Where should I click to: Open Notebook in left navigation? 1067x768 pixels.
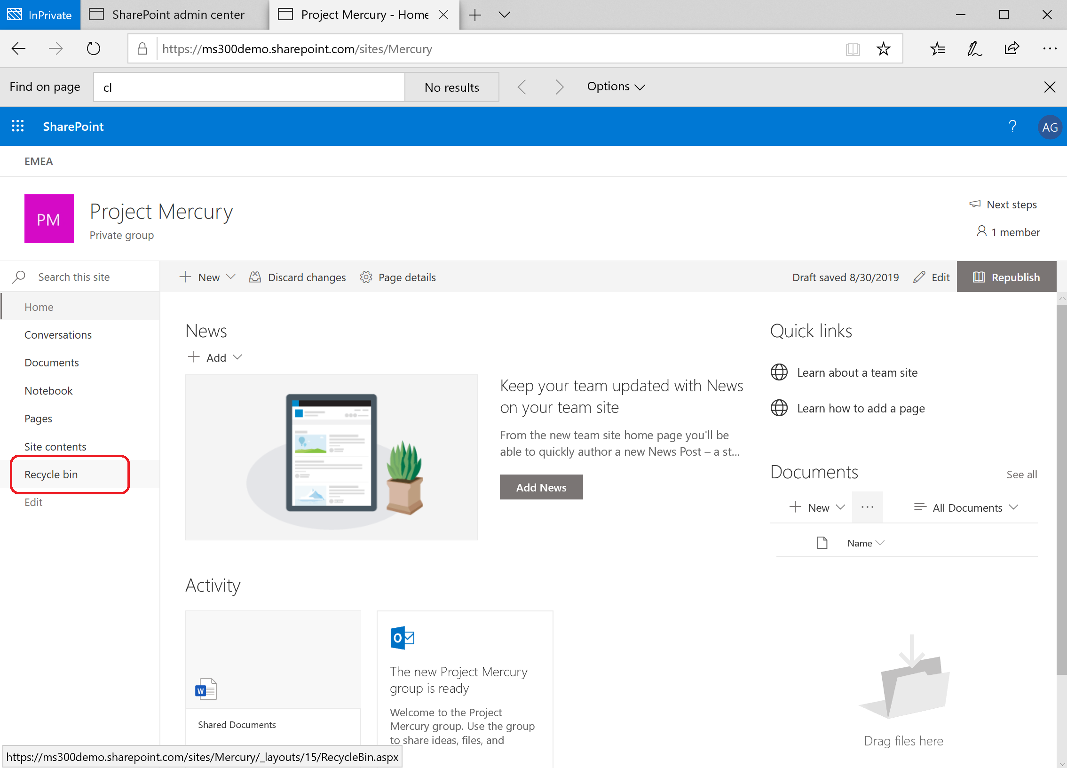point(48,391)
